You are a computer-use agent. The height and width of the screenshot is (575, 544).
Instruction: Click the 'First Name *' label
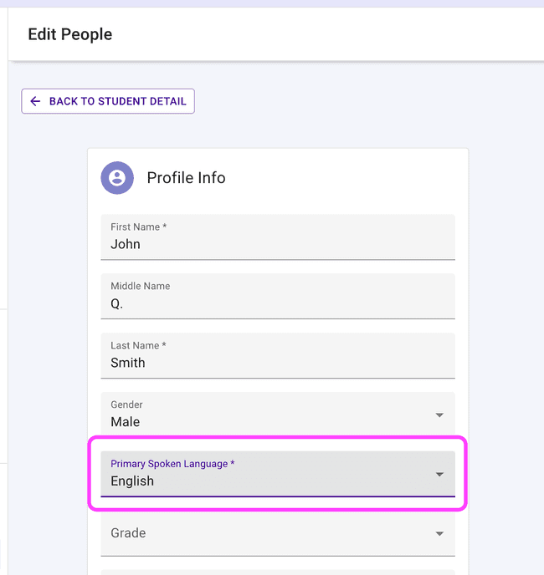pos(139,227)
